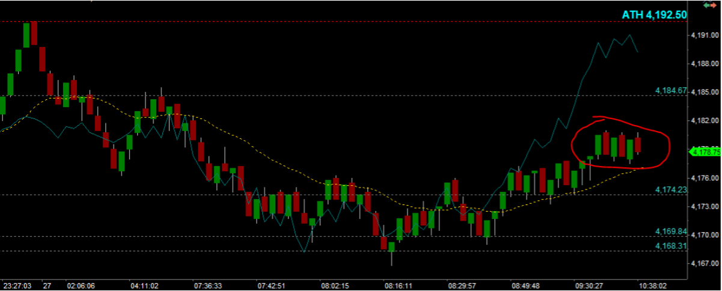Select the 4,168.31 level label
The width and height of the screenshot is (722, 291).
tap(671, 246)
